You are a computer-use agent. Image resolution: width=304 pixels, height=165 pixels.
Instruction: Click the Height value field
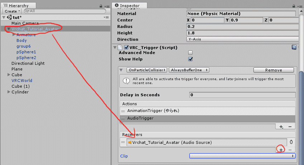pyautogui.click(x=243, y=33)
